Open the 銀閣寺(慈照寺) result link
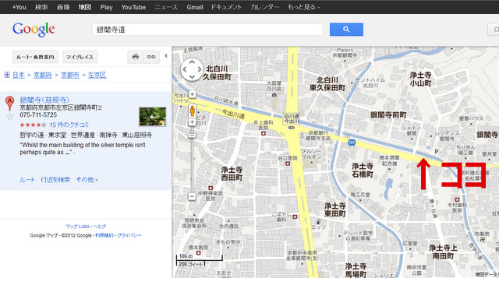Screen dimensions: 499x292 (44, 100)
